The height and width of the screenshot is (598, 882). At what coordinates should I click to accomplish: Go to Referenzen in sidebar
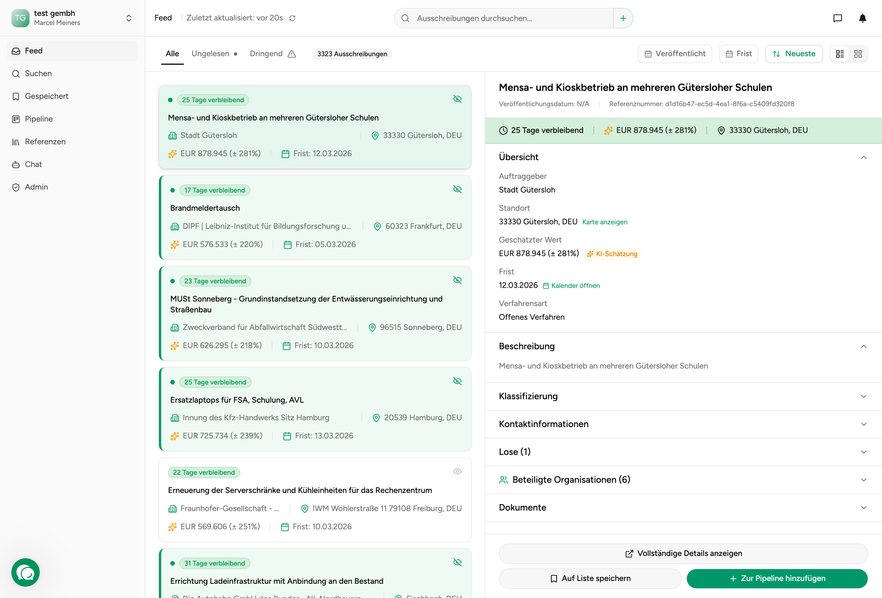pos(45,142)
